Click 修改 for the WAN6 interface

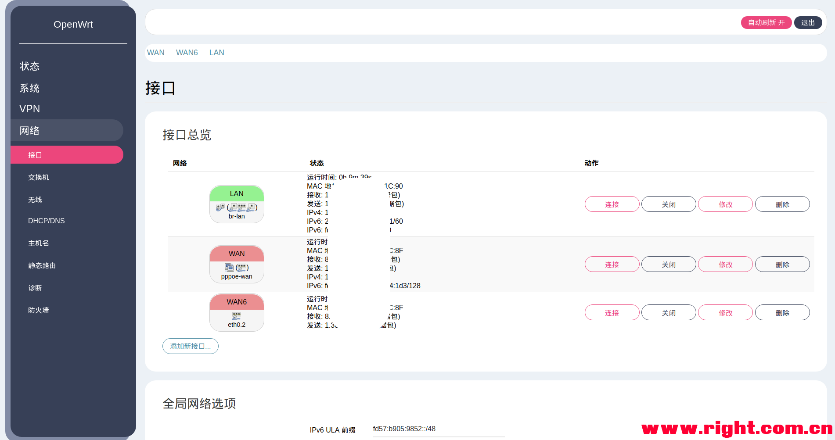[x=725, y=313]
